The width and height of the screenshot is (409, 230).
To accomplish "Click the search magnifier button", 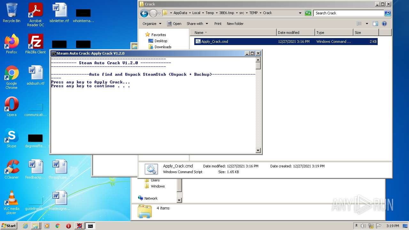I will pos(388,13).
